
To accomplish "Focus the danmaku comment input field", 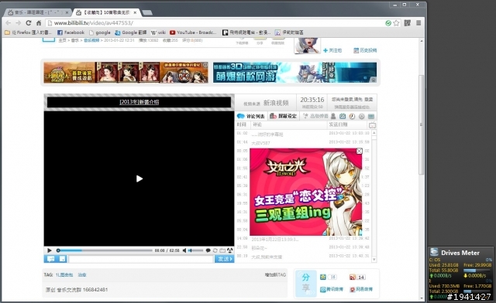I will click(x=141, y=259).
